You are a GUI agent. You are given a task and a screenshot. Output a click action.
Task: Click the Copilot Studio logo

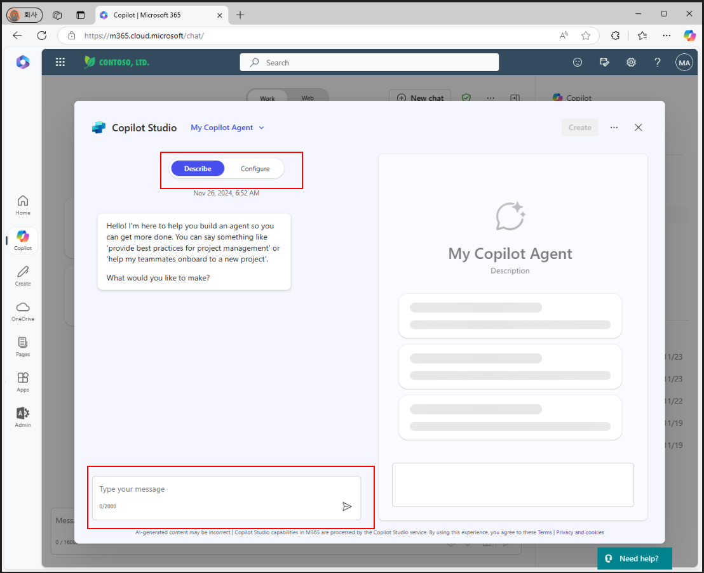click(x=98, y=128)
